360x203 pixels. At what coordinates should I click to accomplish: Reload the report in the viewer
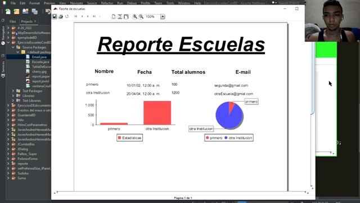pyautogui.click(x=67, y=16)
